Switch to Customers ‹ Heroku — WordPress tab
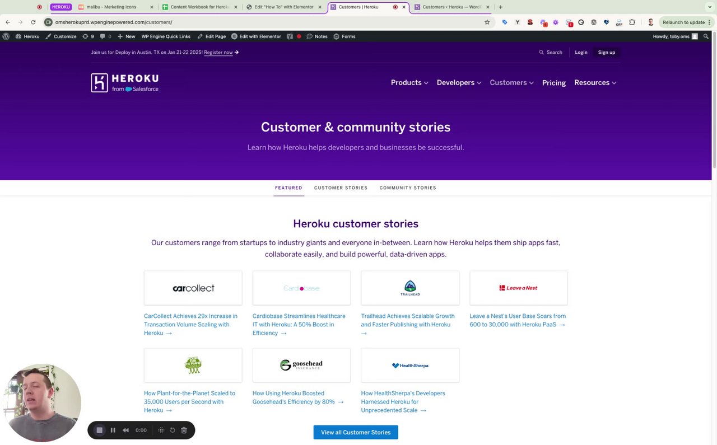The width and height of the screenshot is (717, 445). coord(452,7)
